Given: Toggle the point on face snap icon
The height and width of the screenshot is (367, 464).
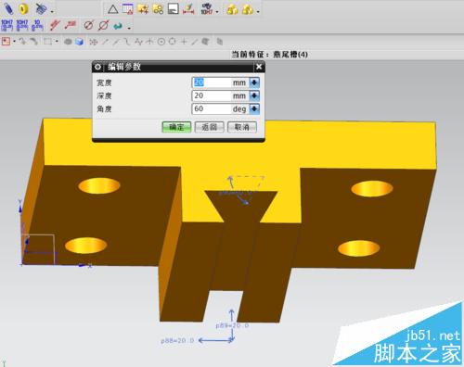Looking at the screenshot, I should [205, 42].
